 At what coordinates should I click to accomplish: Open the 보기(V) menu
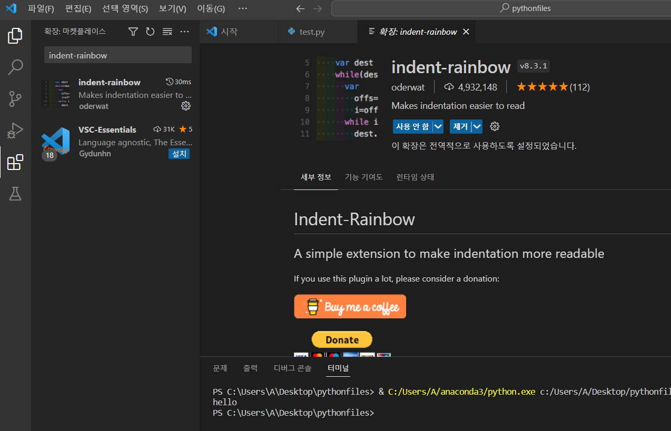(172, 8)
